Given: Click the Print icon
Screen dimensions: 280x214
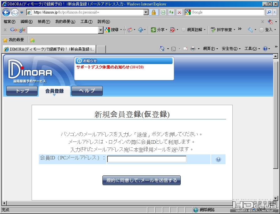Looking at the screenshot, I should 193,49.
